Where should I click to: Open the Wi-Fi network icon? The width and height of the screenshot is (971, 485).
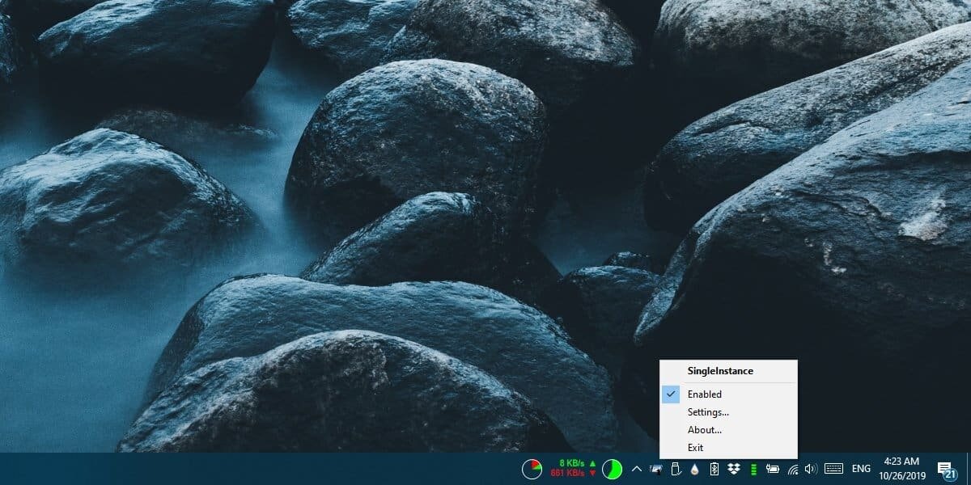(794, 468)
